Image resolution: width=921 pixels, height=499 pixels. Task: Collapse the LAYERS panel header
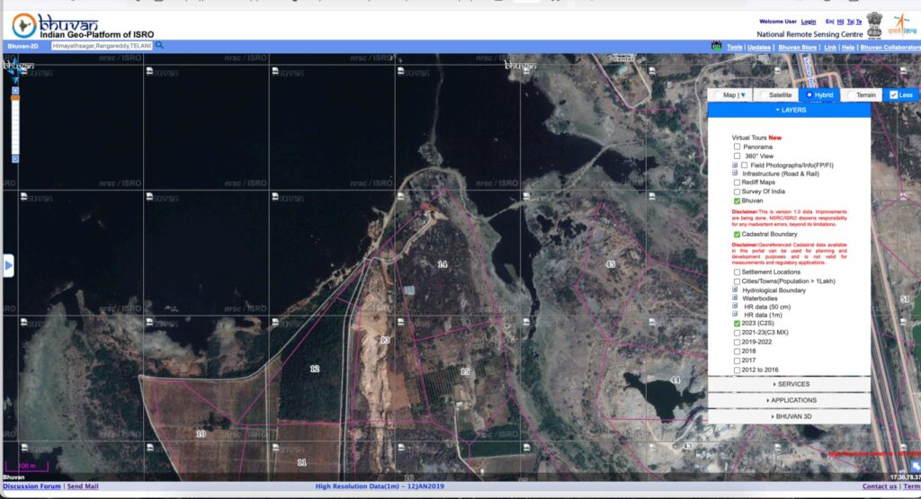pyautogui.click(x=789, y=110)
